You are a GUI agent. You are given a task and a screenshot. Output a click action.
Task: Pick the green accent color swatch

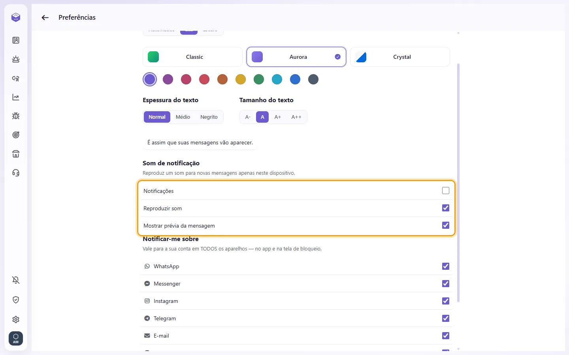pyautogui.click(x=259, y=79)
